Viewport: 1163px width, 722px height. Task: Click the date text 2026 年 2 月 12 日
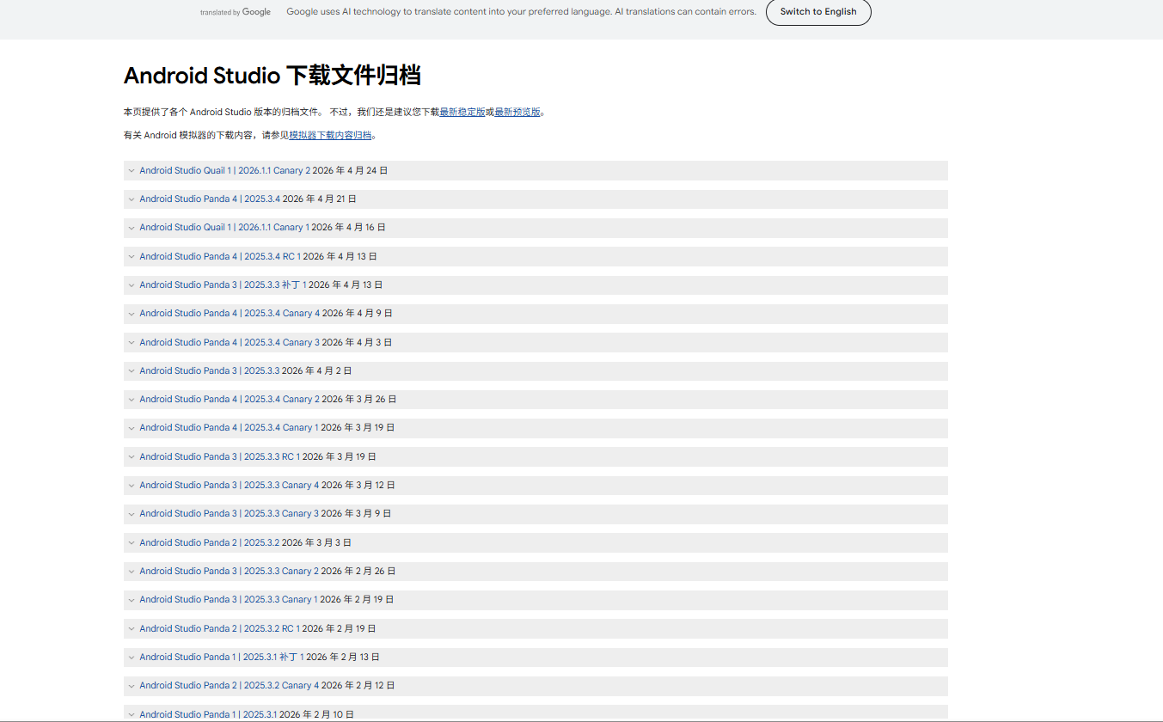click(x=358, y=685)
